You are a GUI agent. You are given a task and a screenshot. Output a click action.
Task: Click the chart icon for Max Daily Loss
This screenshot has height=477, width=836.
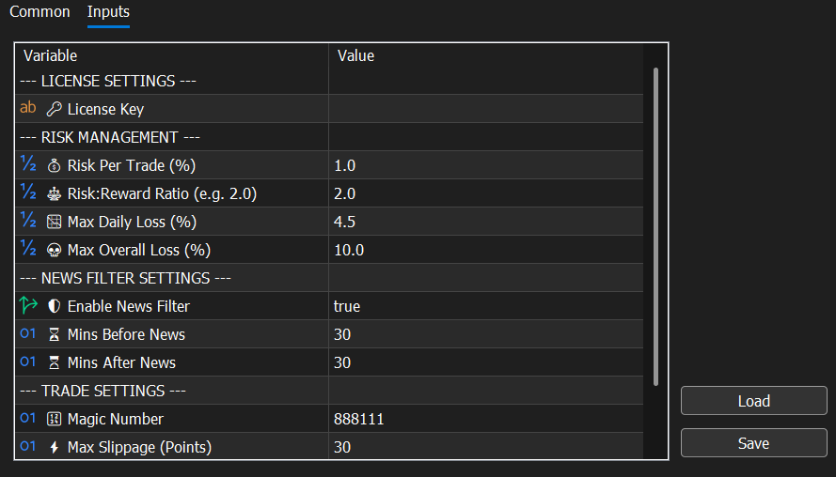click(x=54, y=222)
